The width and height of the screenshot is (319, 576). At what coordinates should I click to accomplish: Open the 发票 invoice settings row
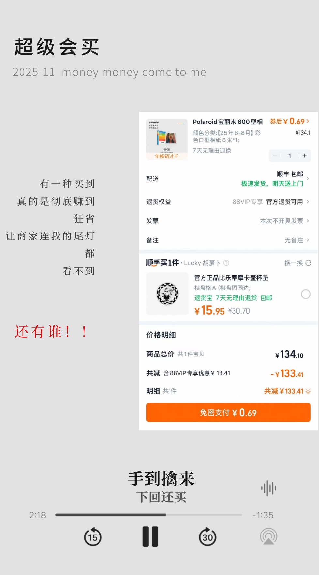point(228,221)
